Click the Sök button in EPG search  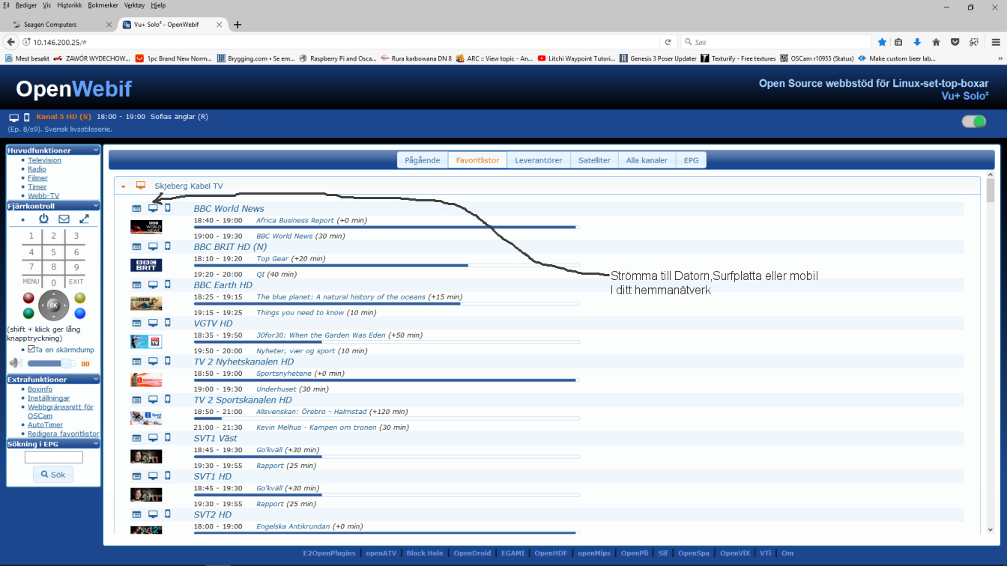tap(53, 475)
